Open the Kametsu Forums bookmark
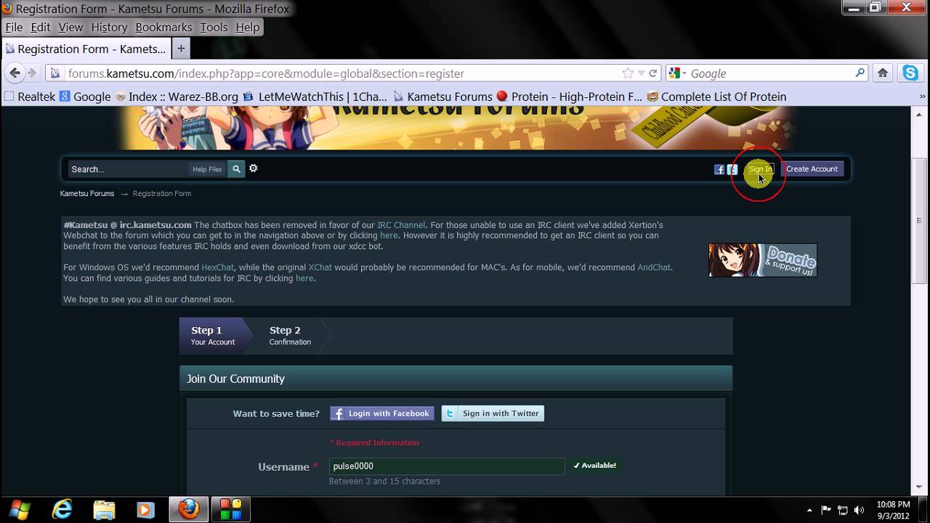 click(442, 97)
